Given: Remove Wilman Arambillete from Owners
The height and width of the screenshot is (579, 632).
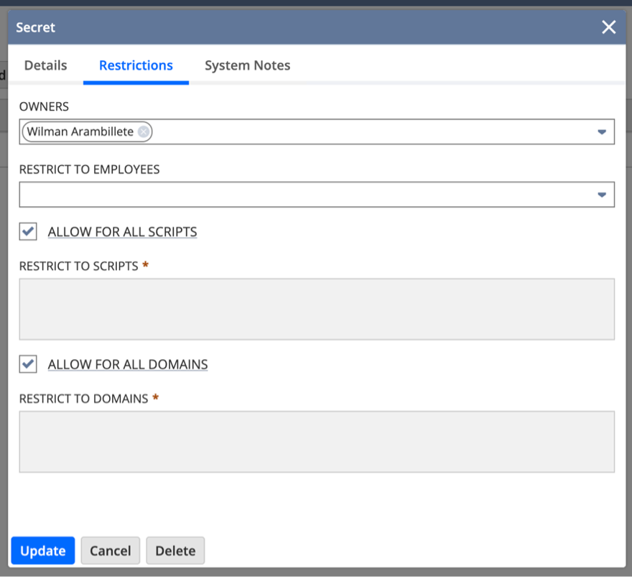Looking at the screenshot, I should pos(144,132).
